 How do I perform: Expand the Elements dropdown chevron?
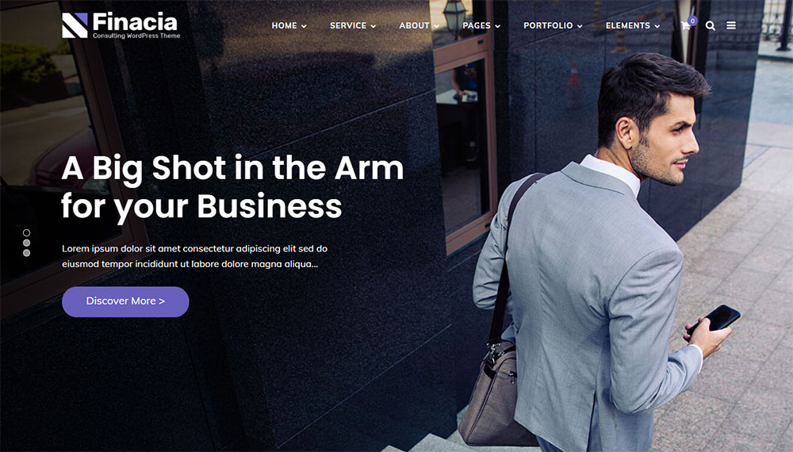click(x=657, y=26)
